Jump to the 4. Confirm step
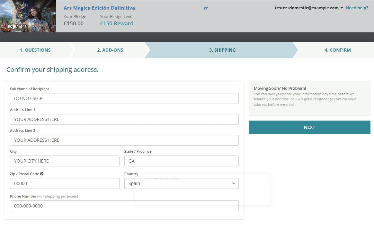 coord(337,50)
